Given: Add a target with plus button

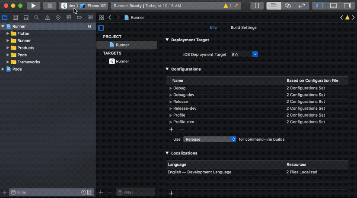Looking at the screenshot, I should 101,192.
